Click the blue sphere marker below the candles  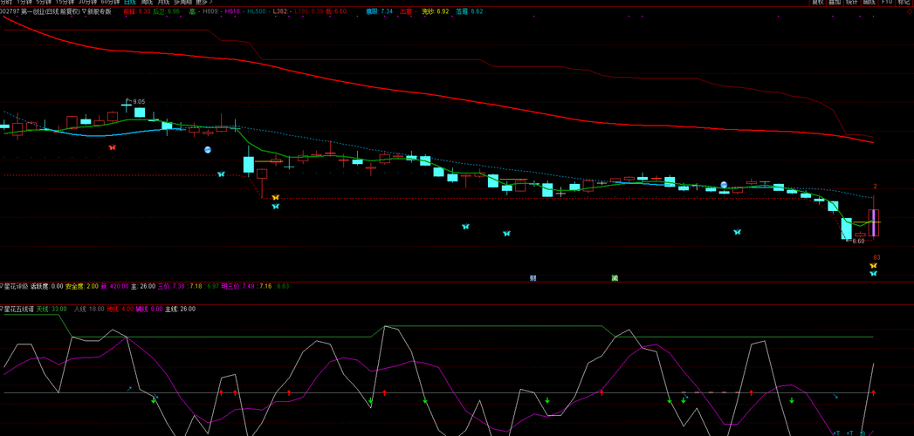coord(208,150)
